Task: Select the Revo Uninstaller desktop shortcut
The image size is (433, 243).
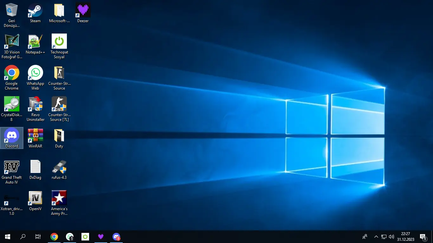Action: coord(35,109)
